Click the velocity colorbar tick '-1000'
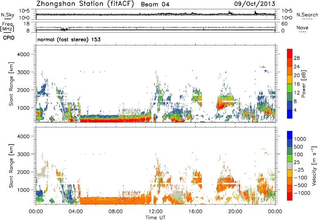The height and width of the screenshot is (220, 318). [x=302, y=193]
